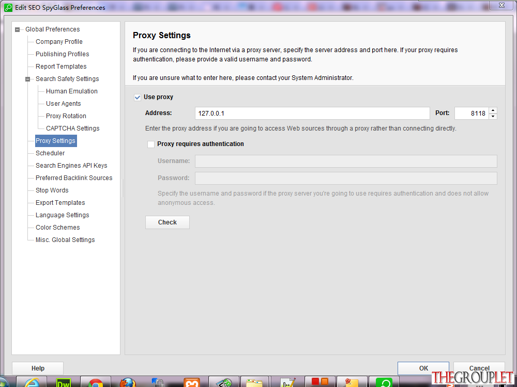This screenshot has height=387, width=517.
Task: Click the proxy Address field
Action: pyautogui.click(x=312, y=113)
